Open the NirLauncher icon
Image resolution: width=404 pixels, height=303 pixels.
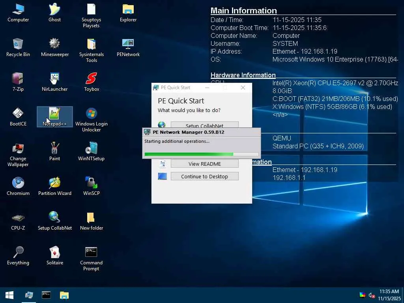[x=54, y=82]
